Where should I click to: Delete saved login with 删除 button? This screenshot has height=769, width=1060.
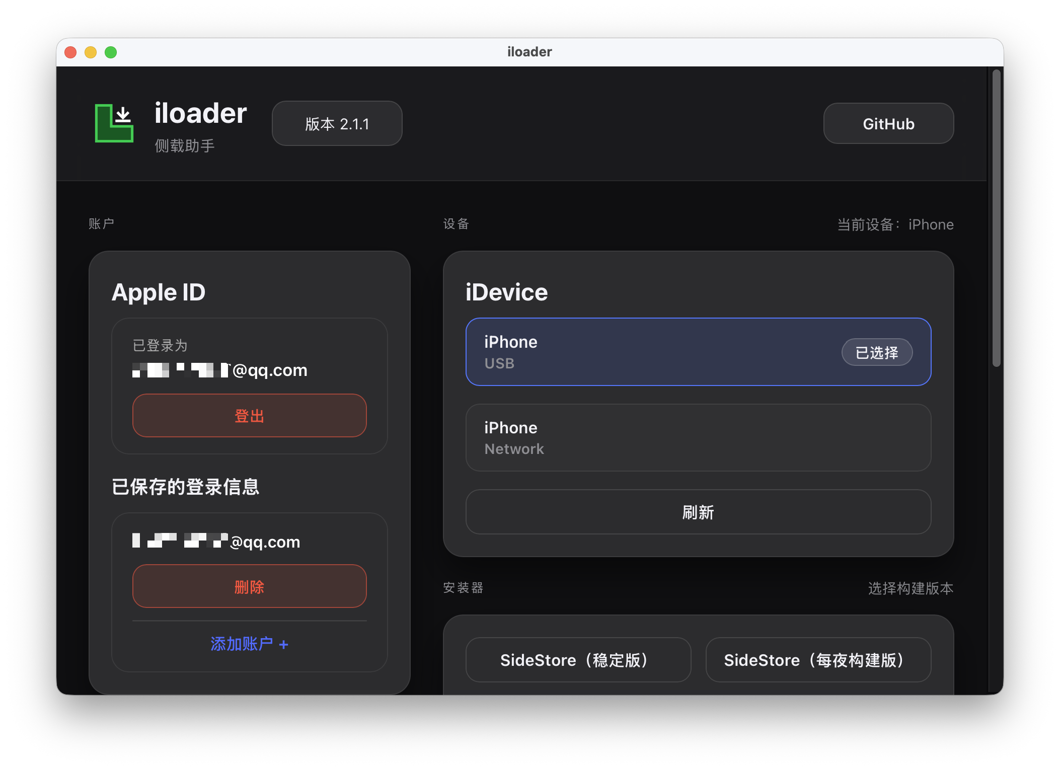click(x=249, y=586)
